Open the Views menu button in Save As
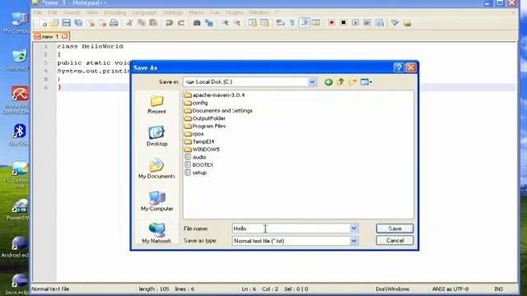The height and width of the screenshot is (296, 527). click(366, 82)
